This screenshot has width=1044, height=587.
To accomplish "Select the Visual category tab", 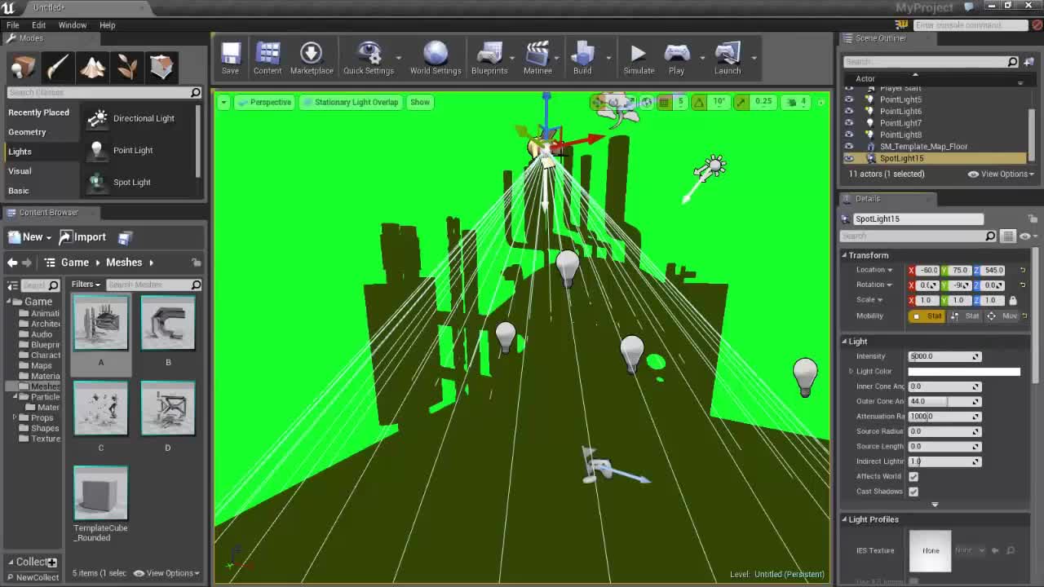I will pyautogui.click(x=20, y=171).
